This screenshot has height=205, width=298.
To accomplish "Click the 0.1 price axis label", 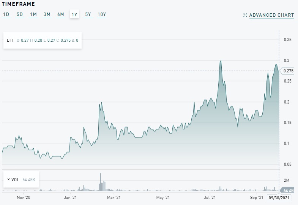I will coord(287,143).
